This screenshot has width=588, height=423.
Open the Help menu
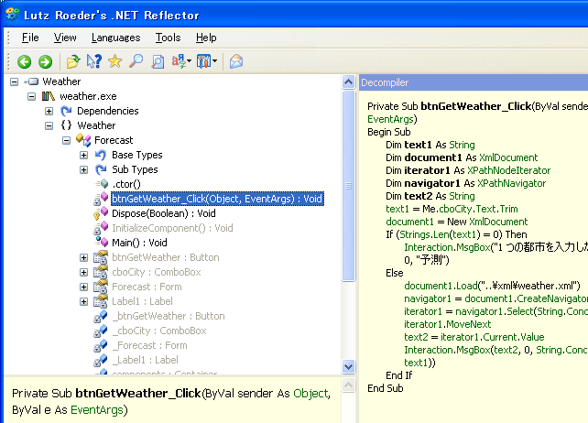[x=206, y=38]
